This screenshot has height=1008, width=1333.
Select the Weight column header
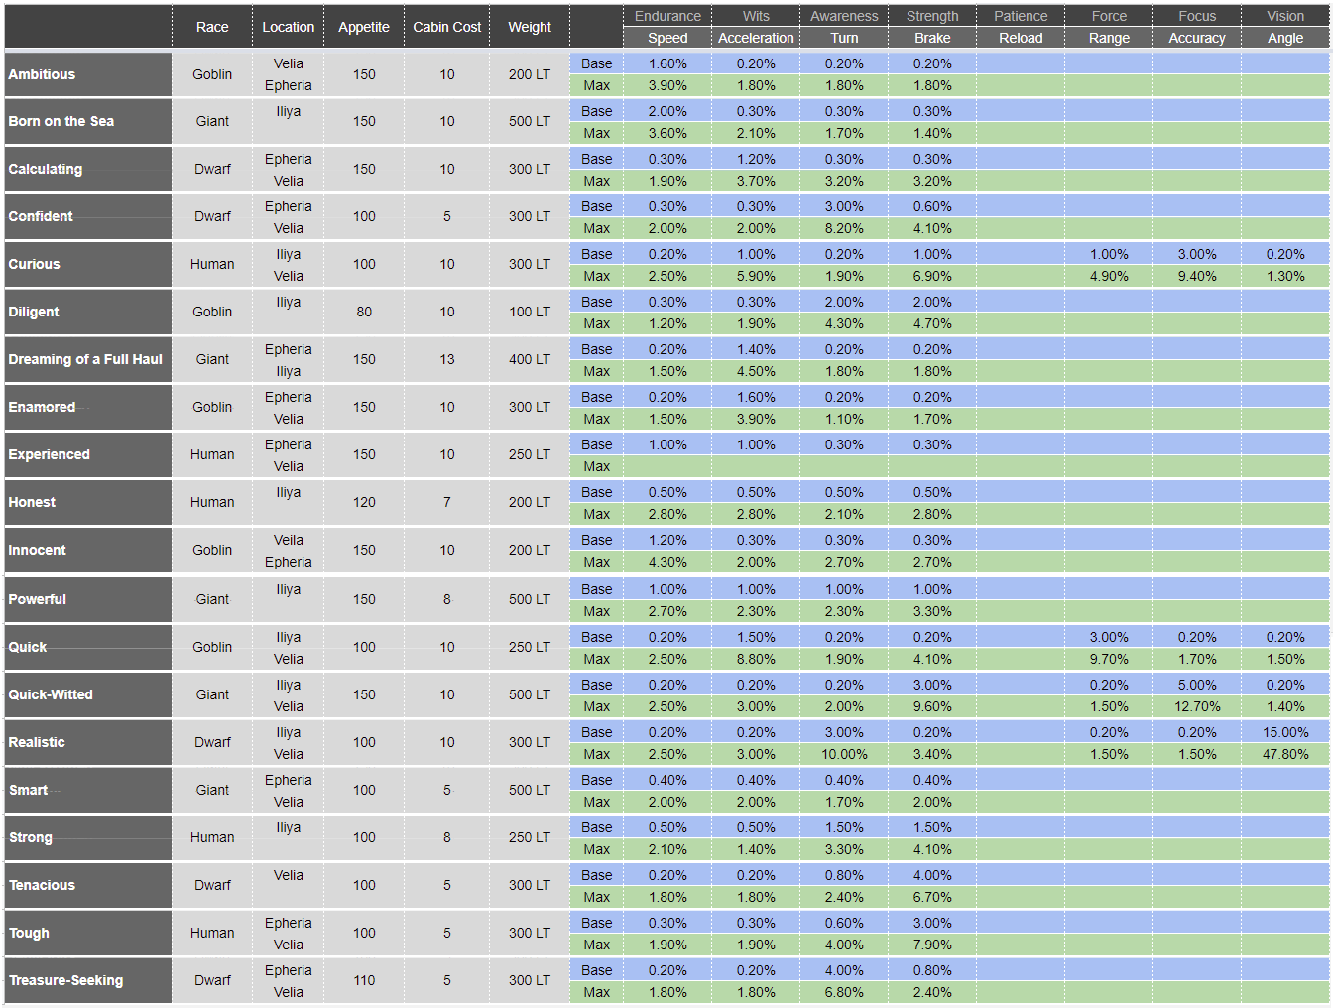tap(530, 27)
